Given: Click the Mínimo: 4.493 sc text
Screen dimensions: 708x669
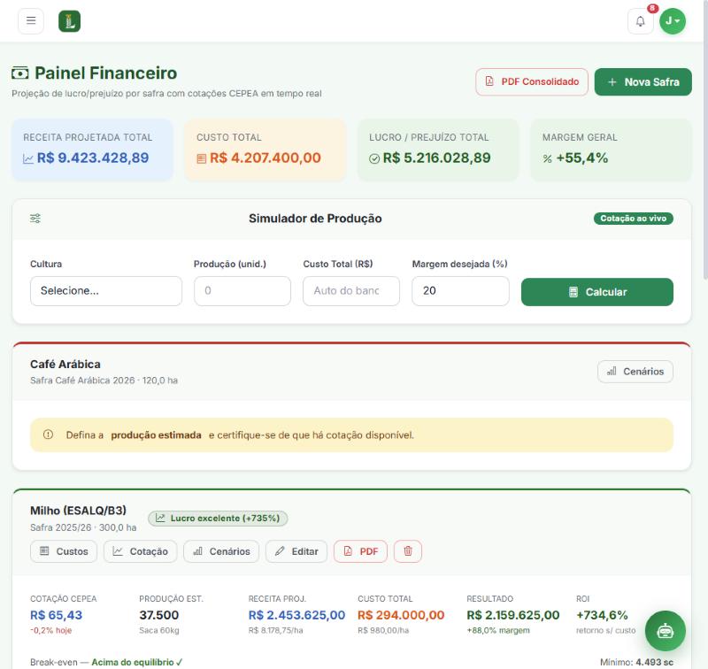Looking at the screenshot, I should pos(636,662).
